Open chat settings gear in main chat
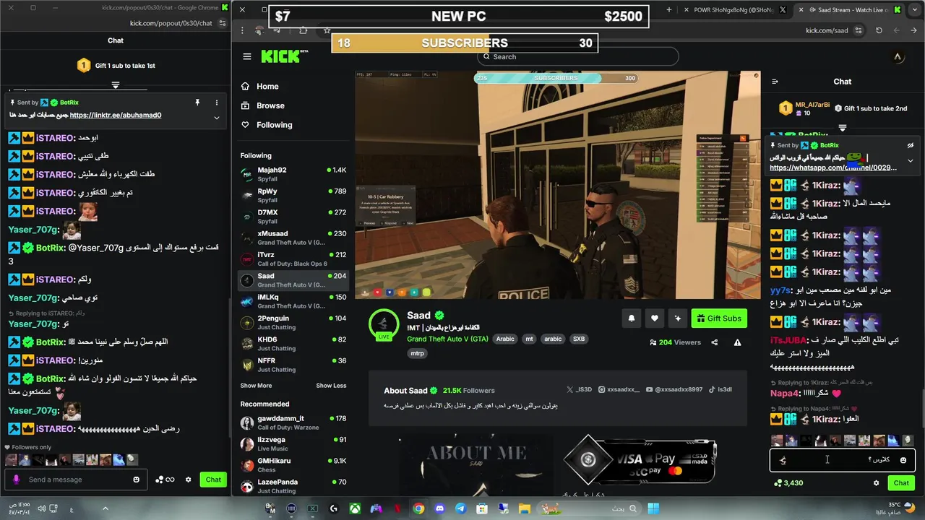Viewport: 925px width, 520px height. (877, 483)
